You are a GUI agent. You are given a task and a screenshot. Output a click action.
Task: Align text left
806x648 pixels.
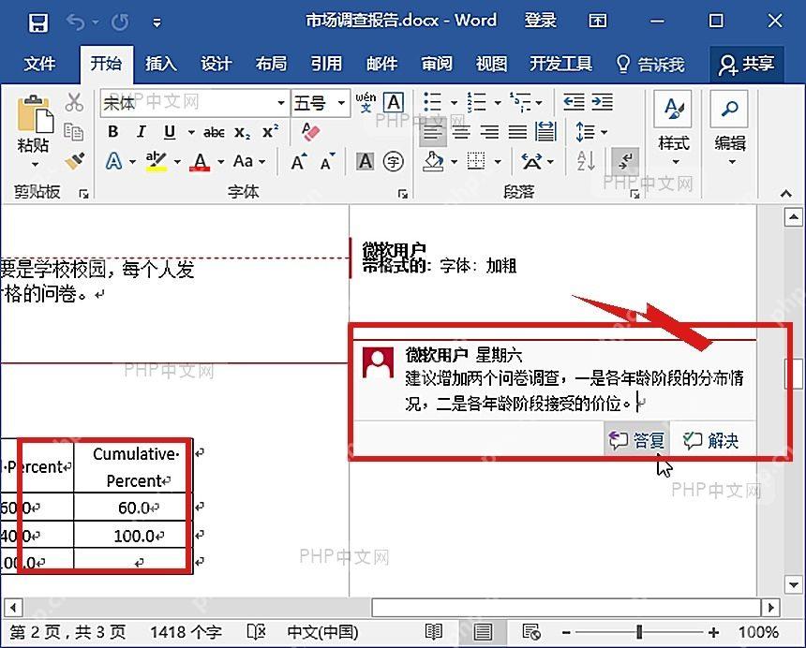coord(433,132)
